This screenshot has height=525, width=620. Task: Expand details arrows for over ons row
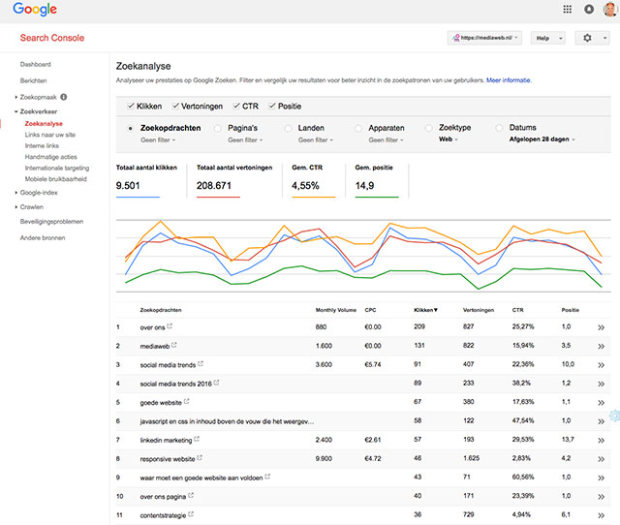click(x=601, y=327)
